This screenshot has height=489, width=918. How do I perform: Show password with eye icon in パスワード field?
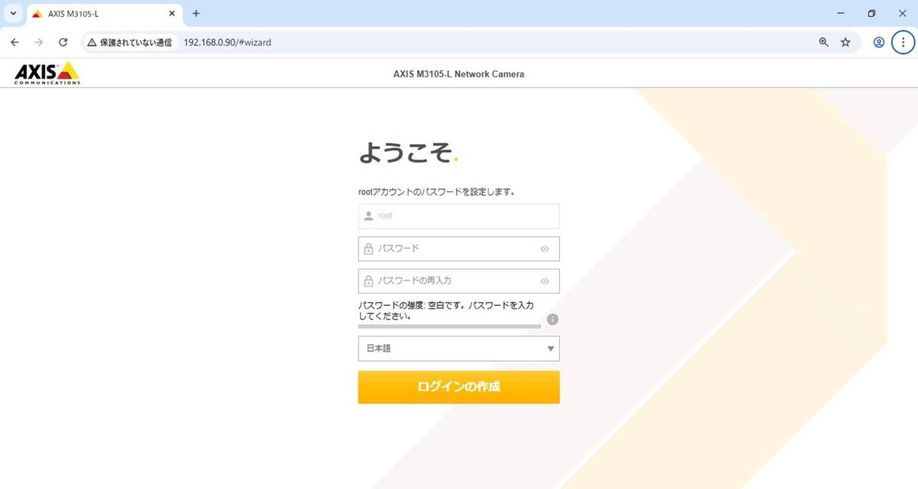545,249
